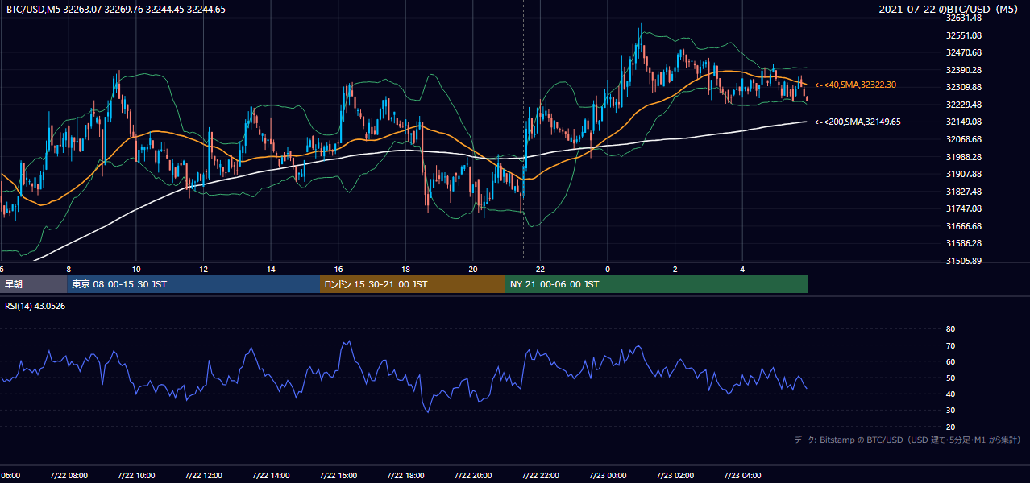Click the Bitstamp data source note
The image size is (1030, 483).
tap(908, 440)
